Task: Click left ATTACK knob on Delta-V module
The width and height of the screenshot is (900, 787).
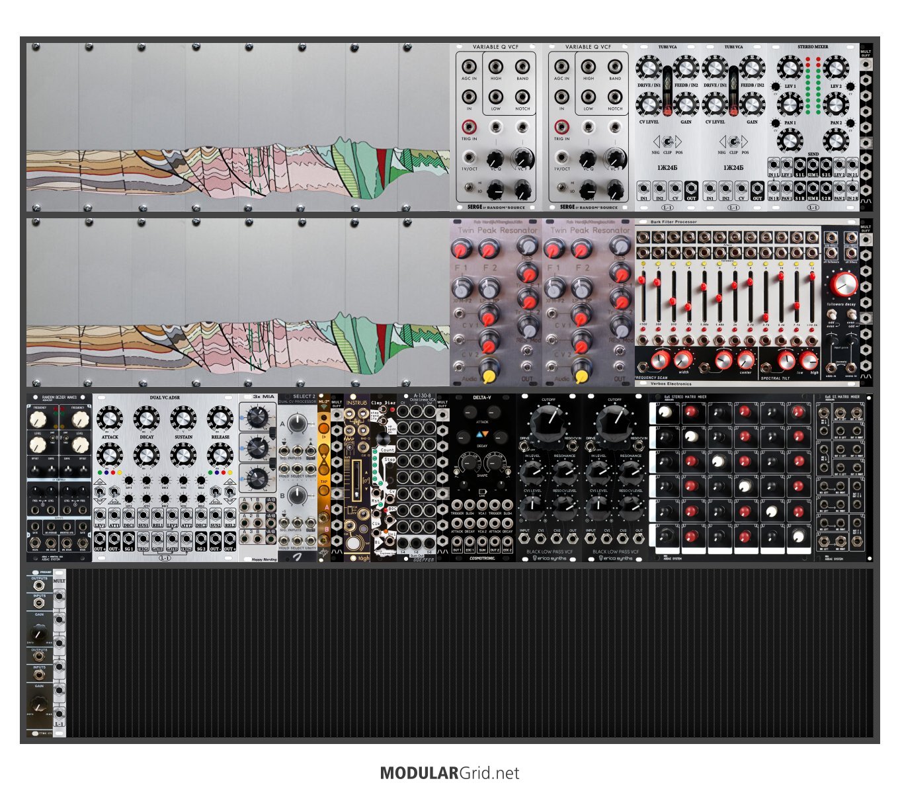Action: click(470, 411)
